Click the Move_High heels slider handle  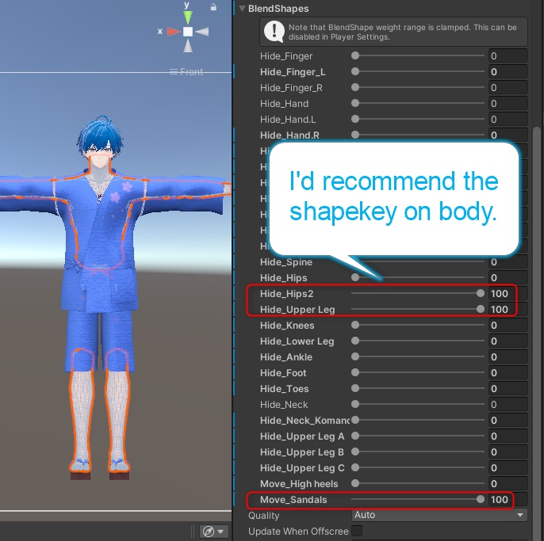tap(355, 483)
